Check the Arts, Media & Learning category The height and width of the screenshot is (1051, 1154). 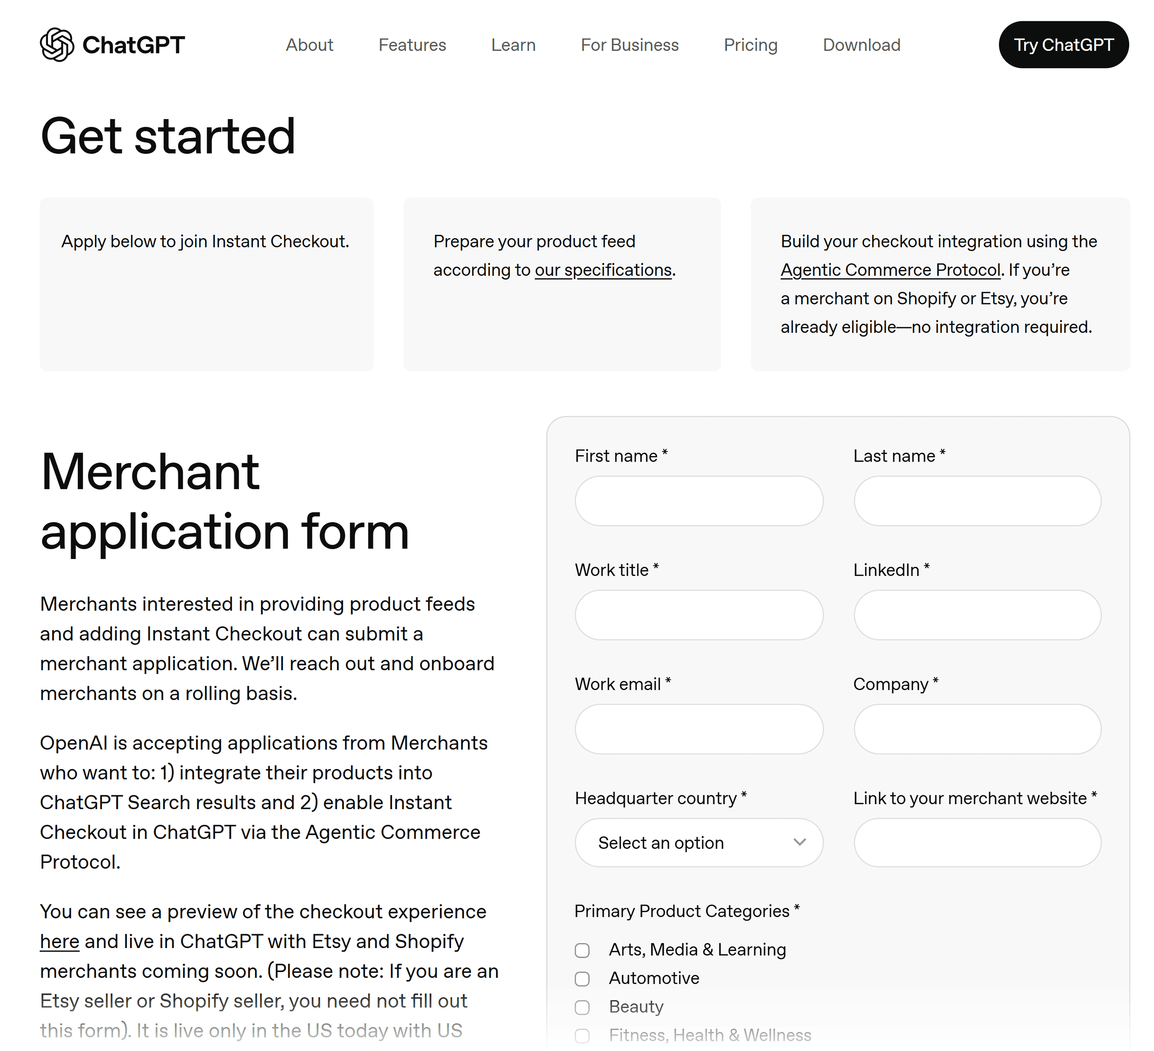[x=582, y=950]
